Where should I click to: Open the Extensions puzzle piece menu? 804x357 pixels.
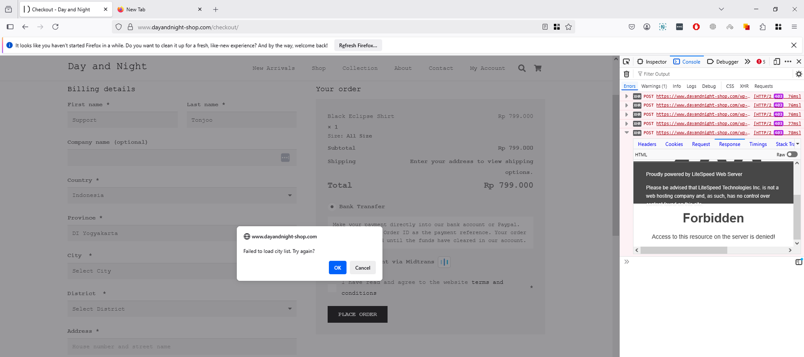tap(763, 27)
